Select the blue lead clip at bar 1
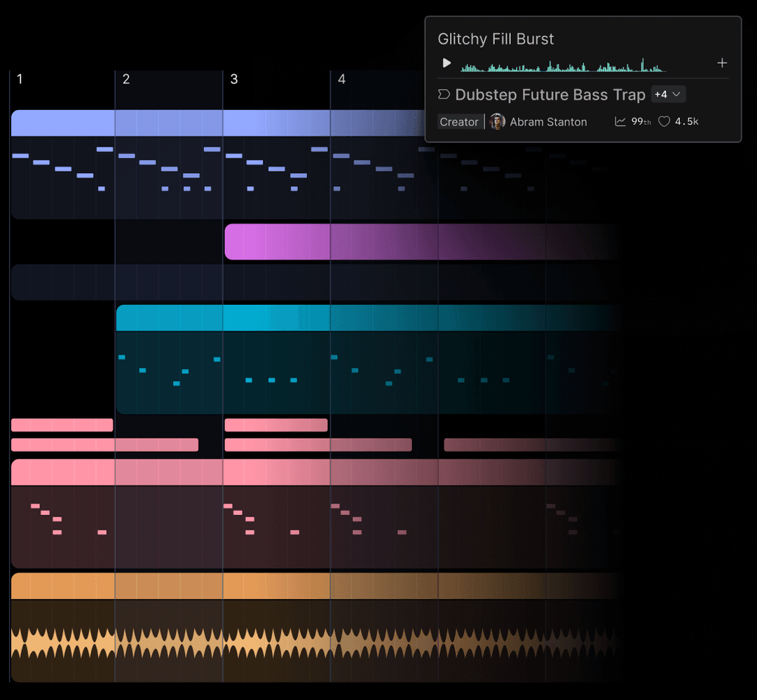The image size is (757, 700). [x=63, y=123]
